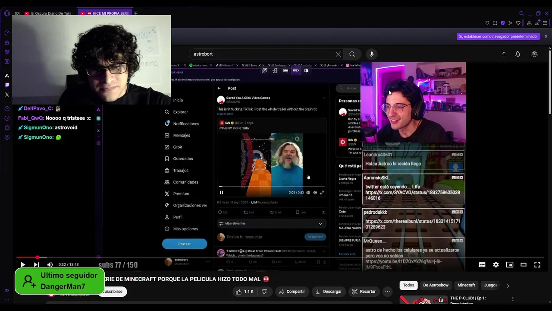The width and height of the screenshot is (552, 311).
Task: Open more actions menu beside Recortar
Action: click(x=387, y=292)
